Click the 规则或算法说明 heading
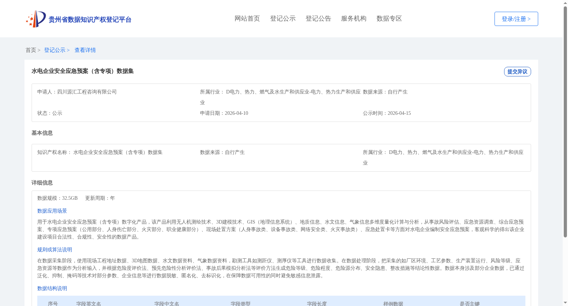This screenshot has width=568, height=306. coord(55,249)
